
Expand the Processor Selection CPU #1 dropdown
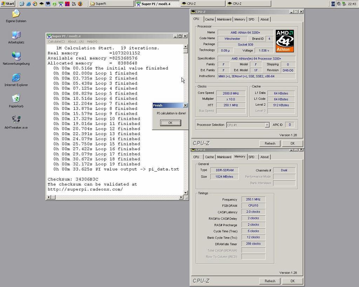267,125
